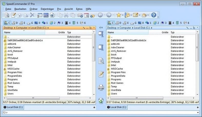Screen dimensions: 202x117
Task: Click the Delete X toolbar icon
Action: (32, 15)
